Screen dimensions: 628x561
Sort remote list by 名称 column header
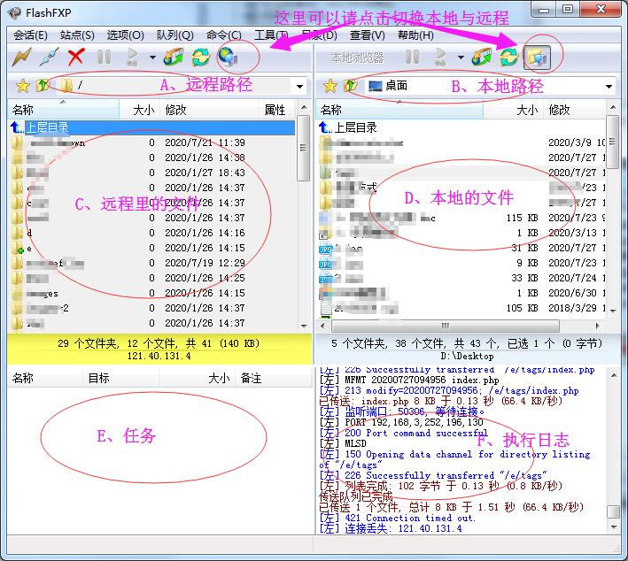pyautogui.click(x=63, y=110)
